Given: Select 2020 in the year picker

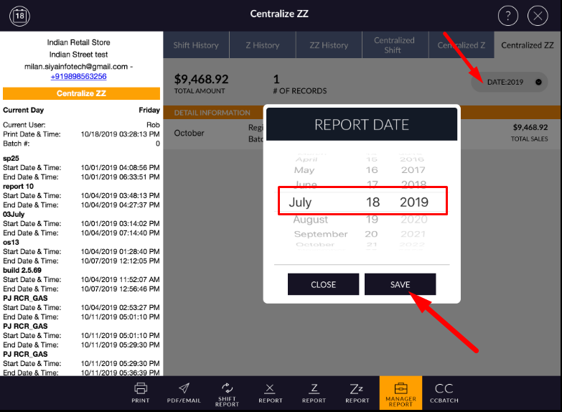Looking at the screenshot, I should pos(413,220).
